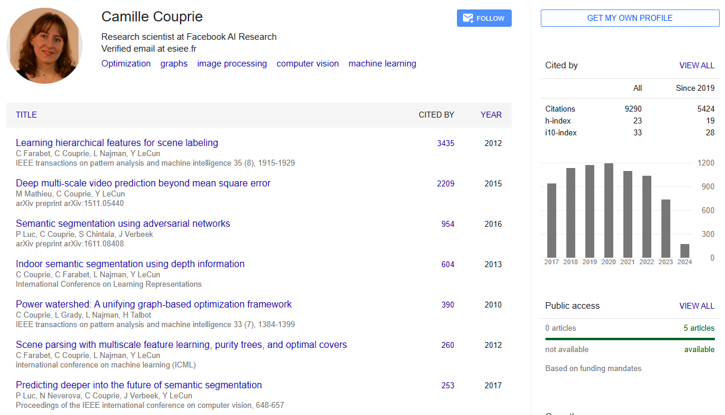Click the Get My Own Profile button
The height and width of the screenshot is (415, 725).
tap(630, 18)
